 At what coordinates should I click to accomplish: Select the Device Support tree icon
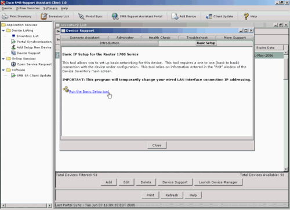(x=13, y=53)
